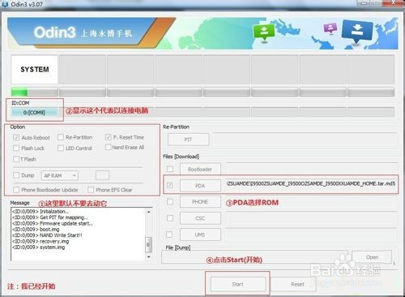405x297 pixels.
Task: Click the Bootloader file button
Action: click(x=200, y=170)
